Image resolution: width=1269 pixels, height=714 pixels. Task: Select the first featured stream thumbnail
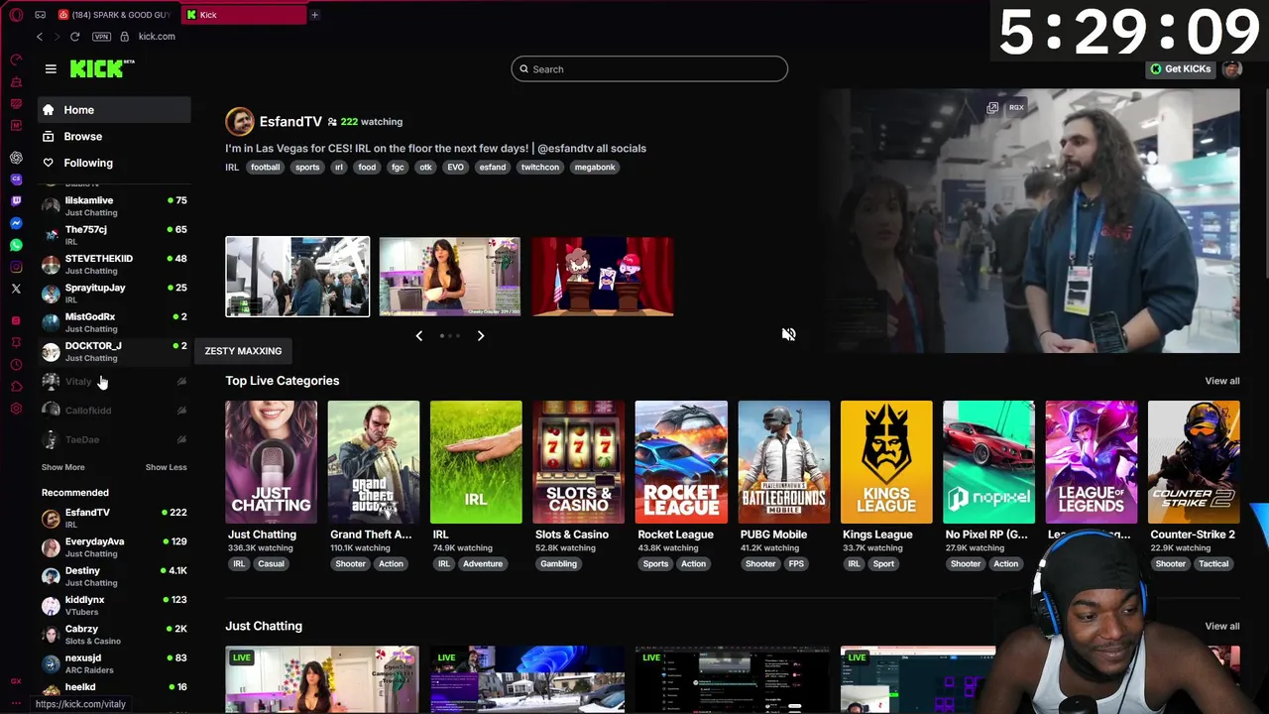point(297,277)
